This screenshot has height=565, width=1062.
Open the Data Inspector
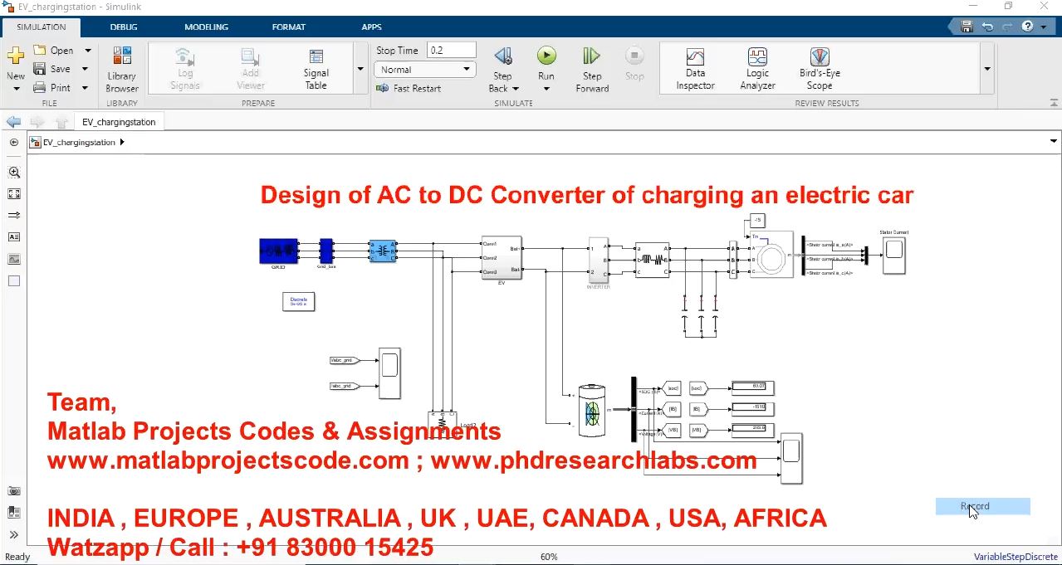[695, 68]
